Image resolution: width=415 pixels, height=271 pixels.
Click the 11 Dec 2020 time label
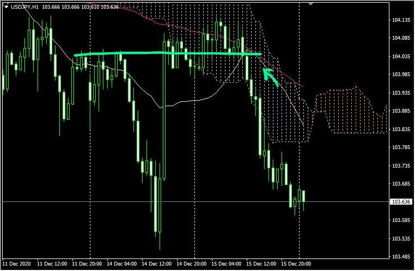[x=16, y=263]
